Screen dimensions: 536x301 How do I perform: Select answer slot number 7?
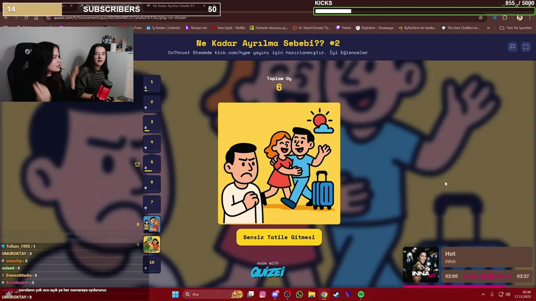point(152,204)
